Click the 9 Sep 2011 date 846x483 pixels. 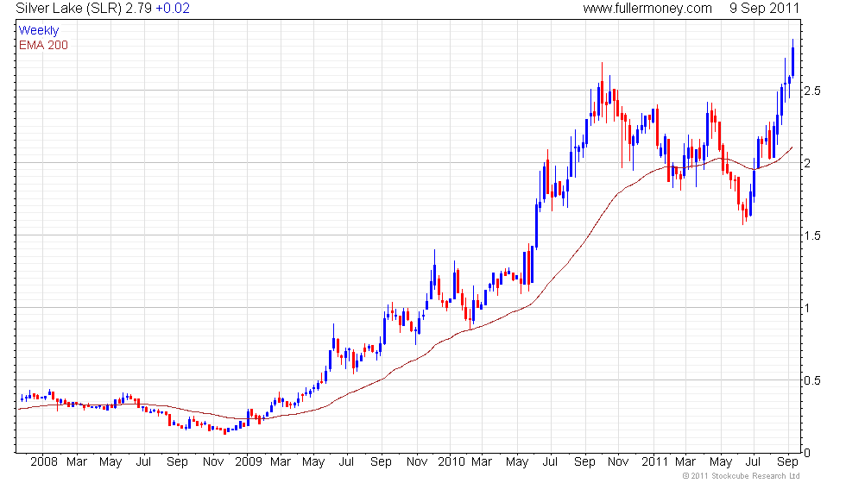click(764, 9)
